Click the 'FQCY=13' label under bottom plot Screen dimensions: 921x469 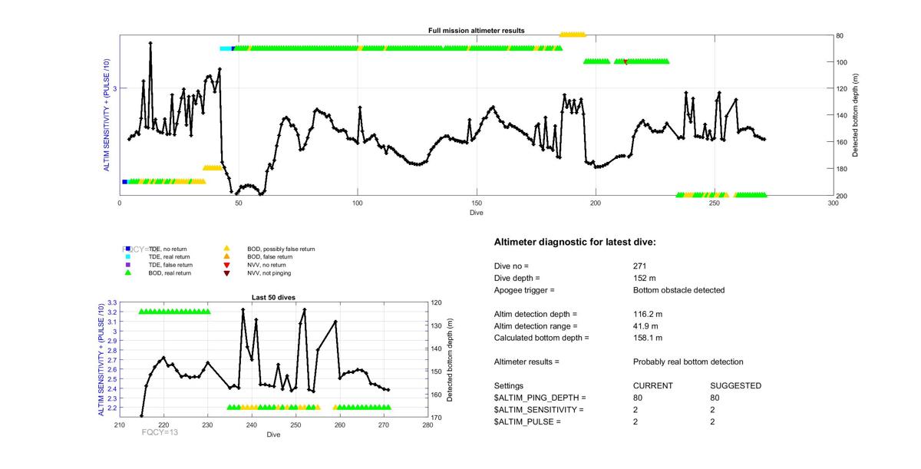160,433
